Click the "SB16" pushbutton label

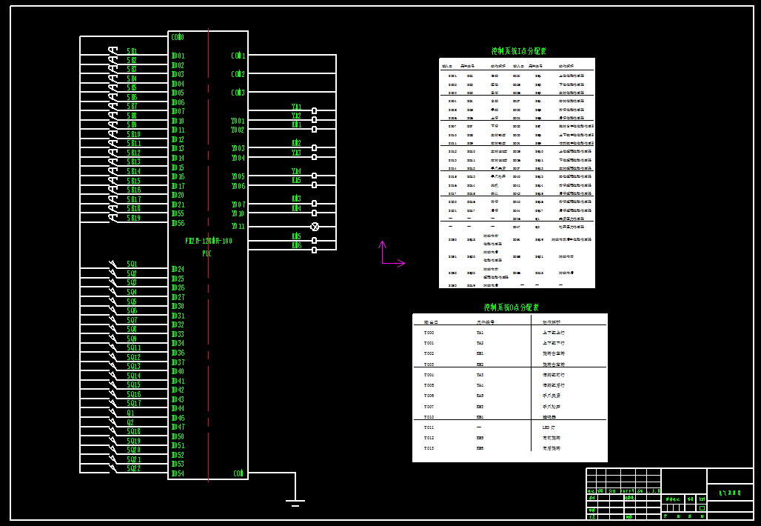pyautogui.click(x=134, y=190)
